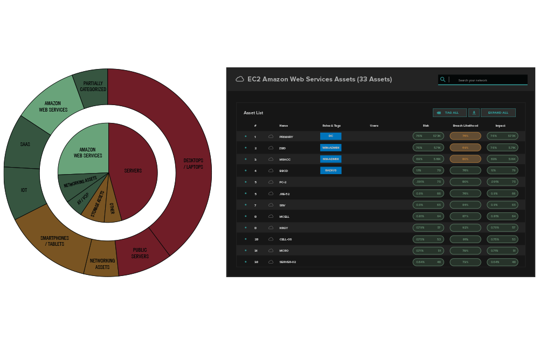Click the cloud icon in the MCELL row
Image resolution: width=539 pixels, height=345 pixels.
click(x=271, y=216)
